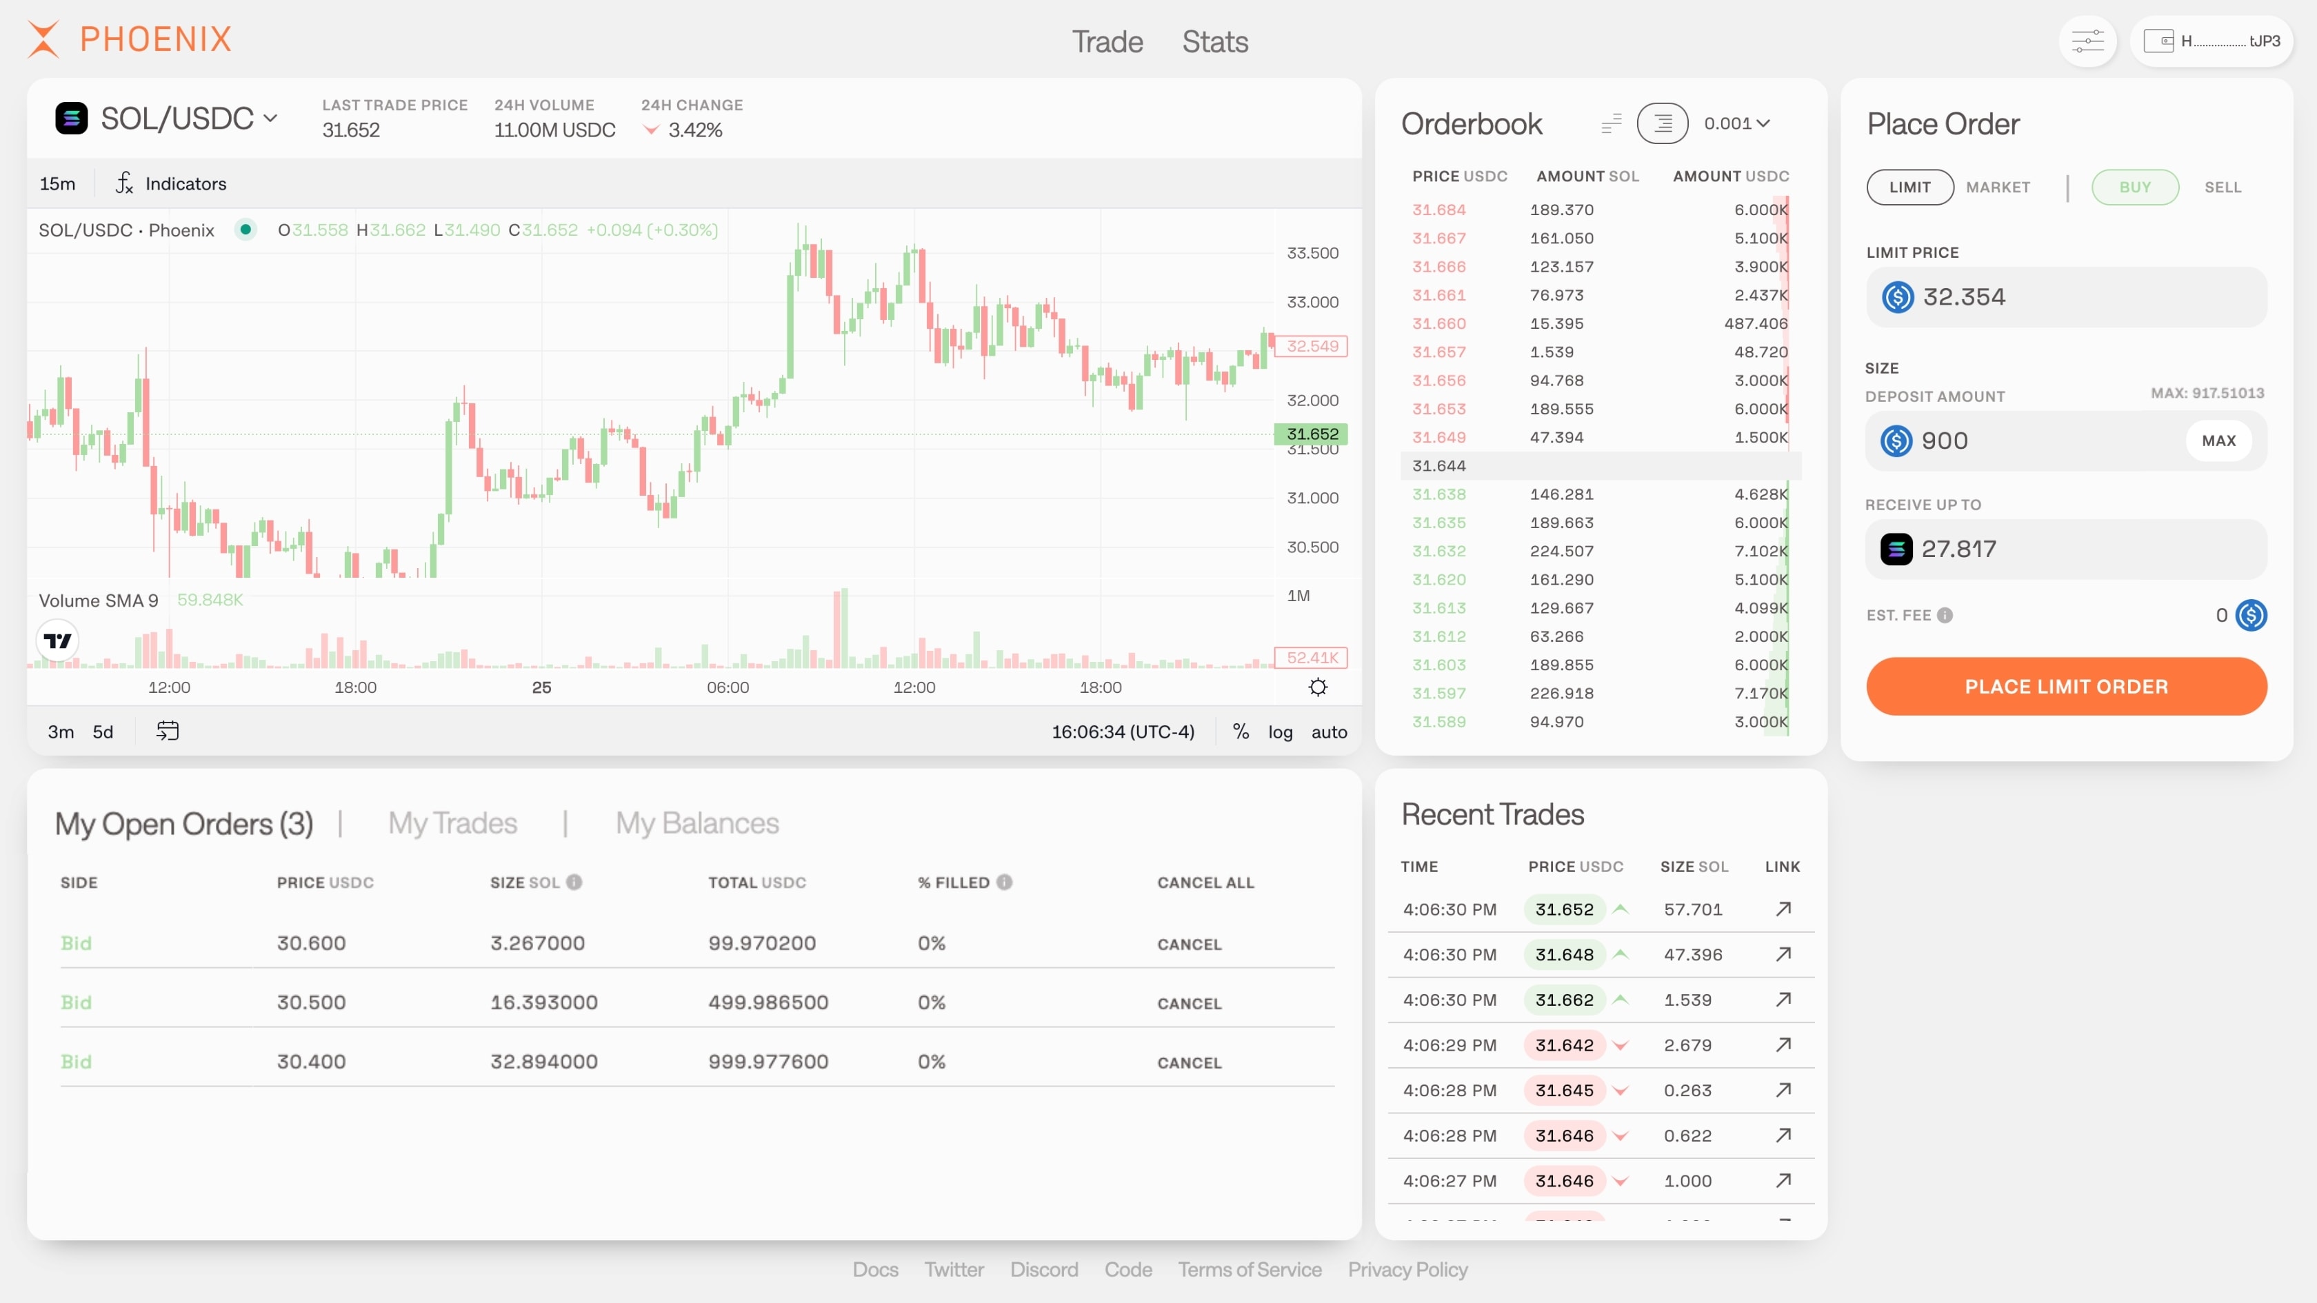Click the limit price input field
The height and width of the screenshot is (1303, 2317).
pyautogui.click(x=2066, y=296)
